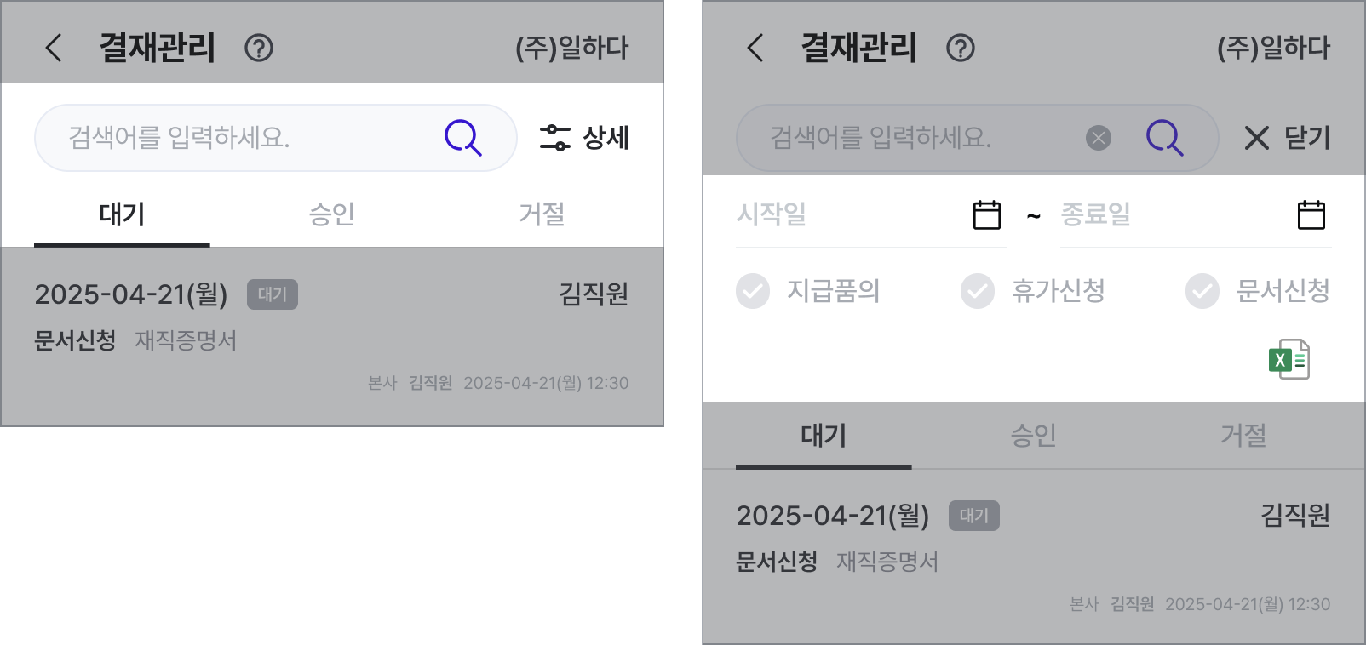Download Excel file via Excel icon
1366x645 pixels.
1289,359
